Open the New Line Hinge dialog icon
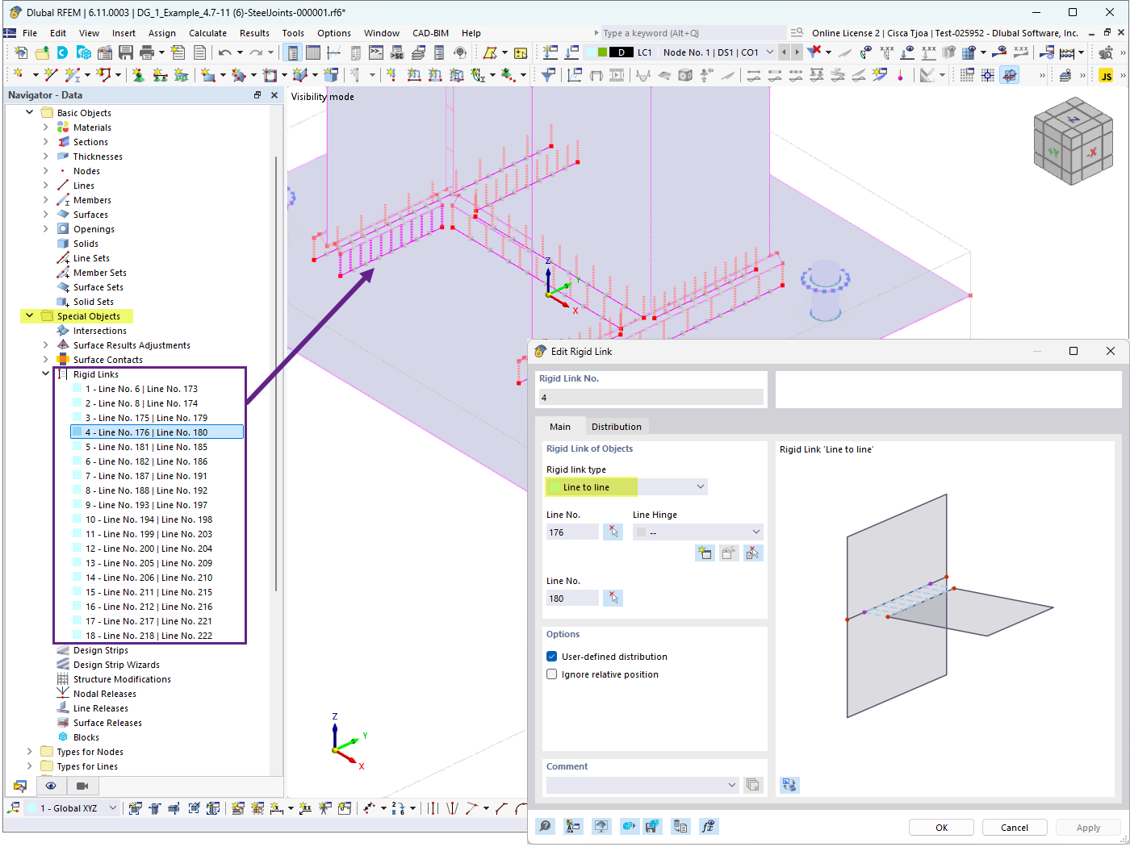This screenshot has height=847, width=1130. coord(705,553)
